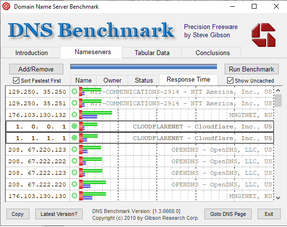Click filled green status circle for 1.1.1.1
The image size is (287, 227).
[74, 138]
